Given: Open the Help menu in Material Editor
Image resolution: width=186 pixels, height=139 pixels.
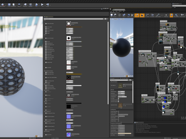Looking at the screenshot, I should (x=124, y=11).
